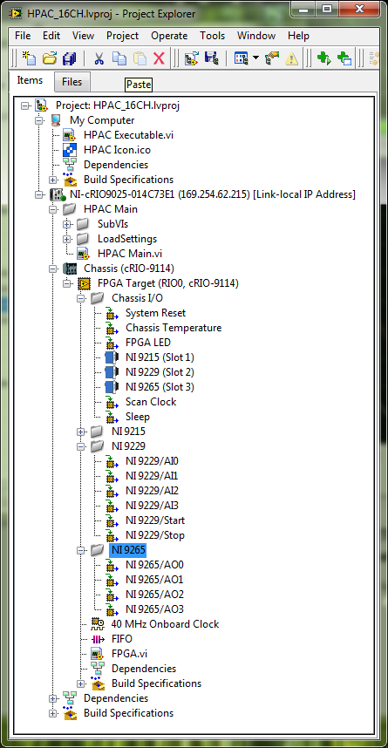Click the FPGA Target chip icon
388x748 pixels.
pyautogui.click(x=84, y=284)
